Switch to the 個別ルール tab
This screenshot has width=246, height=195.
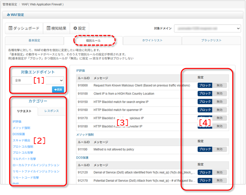tap(93, 41)
